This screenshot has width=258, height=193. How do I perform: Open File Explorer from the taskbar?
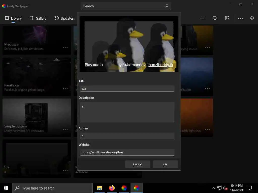(x=99, y=188)
